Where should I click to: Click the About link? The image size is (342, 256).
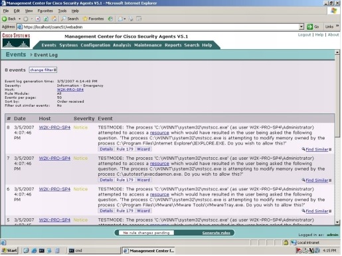click(333, 34)
